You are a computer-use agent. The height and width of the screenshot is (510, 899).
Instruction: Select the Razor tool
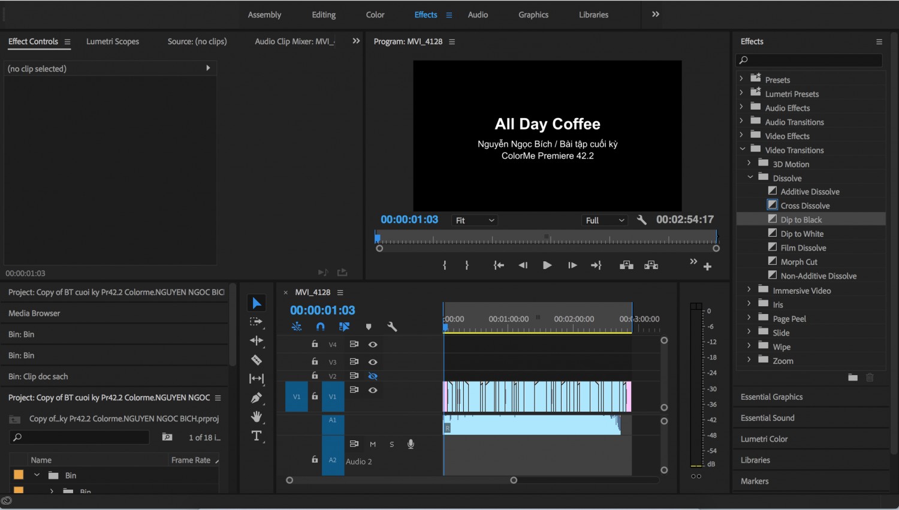click(257, 360)
